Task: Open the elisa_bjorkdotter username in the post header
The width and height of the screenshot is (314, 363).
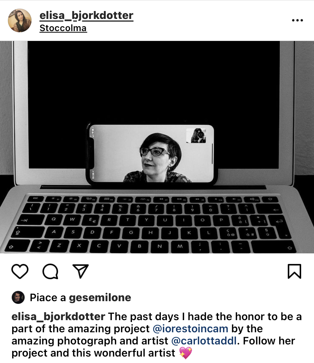Action: click(86, 16)
